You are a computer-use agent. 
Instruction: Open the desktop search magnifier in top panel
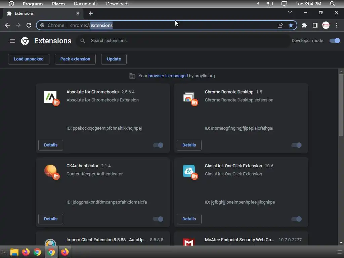click(332, 4)
